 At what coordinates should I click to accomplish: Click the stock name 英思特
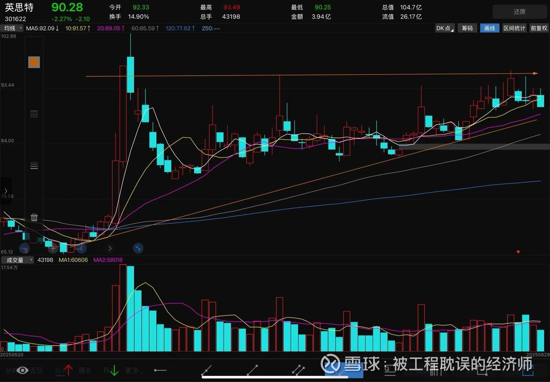(x=19, y=7)
